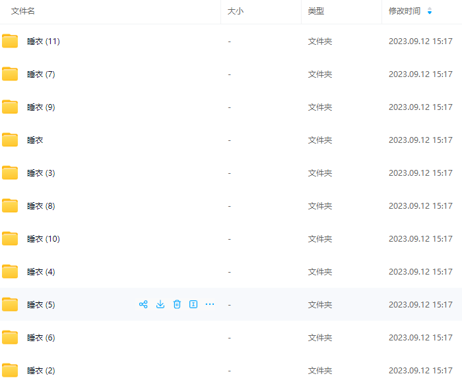This screenshot has height=378, width=462.
Task: Sort by the 类型 column header
Action: click(316, 11)
